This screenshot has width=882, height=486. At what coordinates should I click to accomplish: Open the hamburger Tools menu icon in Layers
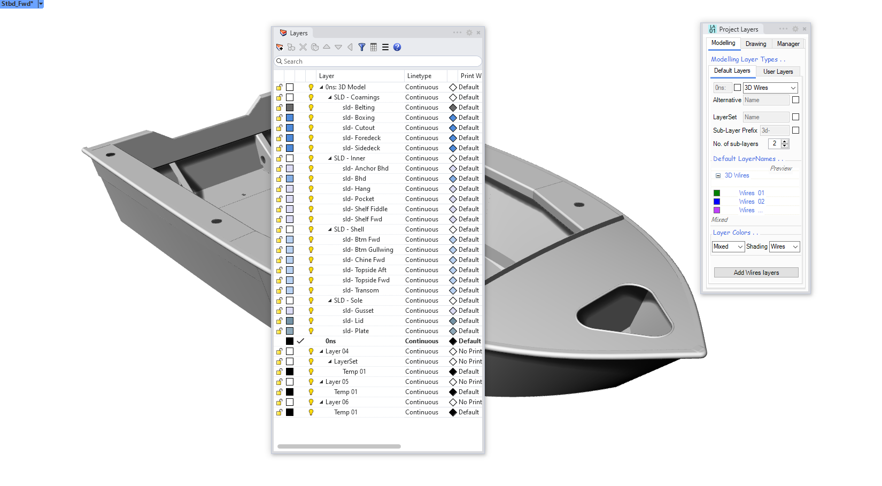385,47
